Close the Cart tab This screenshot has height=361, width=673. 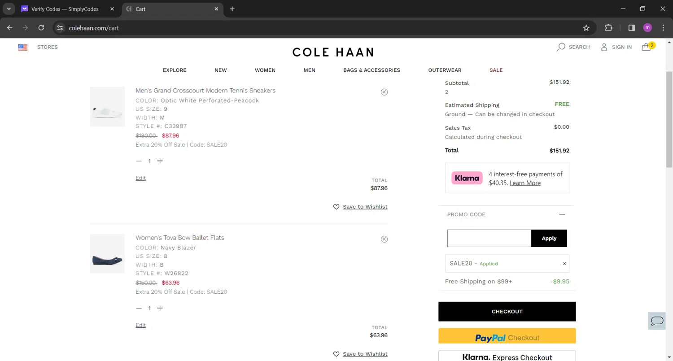(217, 9)
